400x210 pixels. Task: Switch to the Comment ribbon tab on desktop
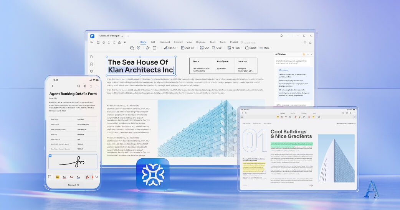click(165, 42)
